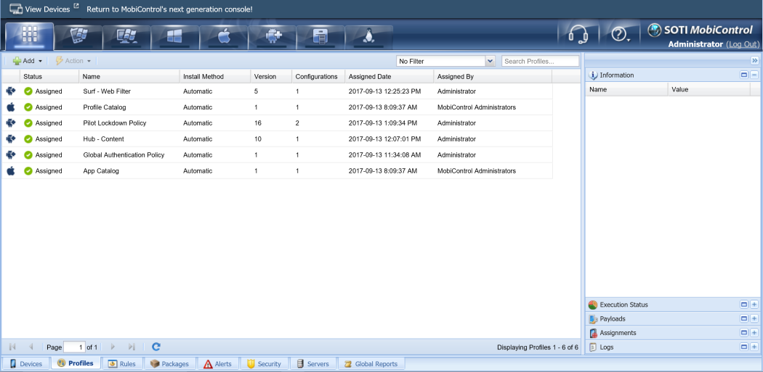Click the Search Profiles input field

click(540, 62)
